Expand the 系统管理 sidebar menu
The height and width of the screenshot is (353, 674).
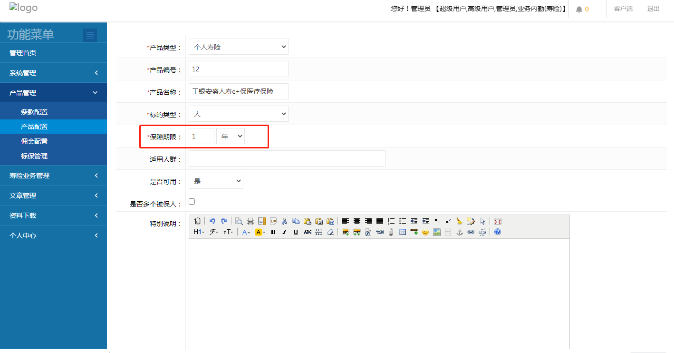(53, 73)
